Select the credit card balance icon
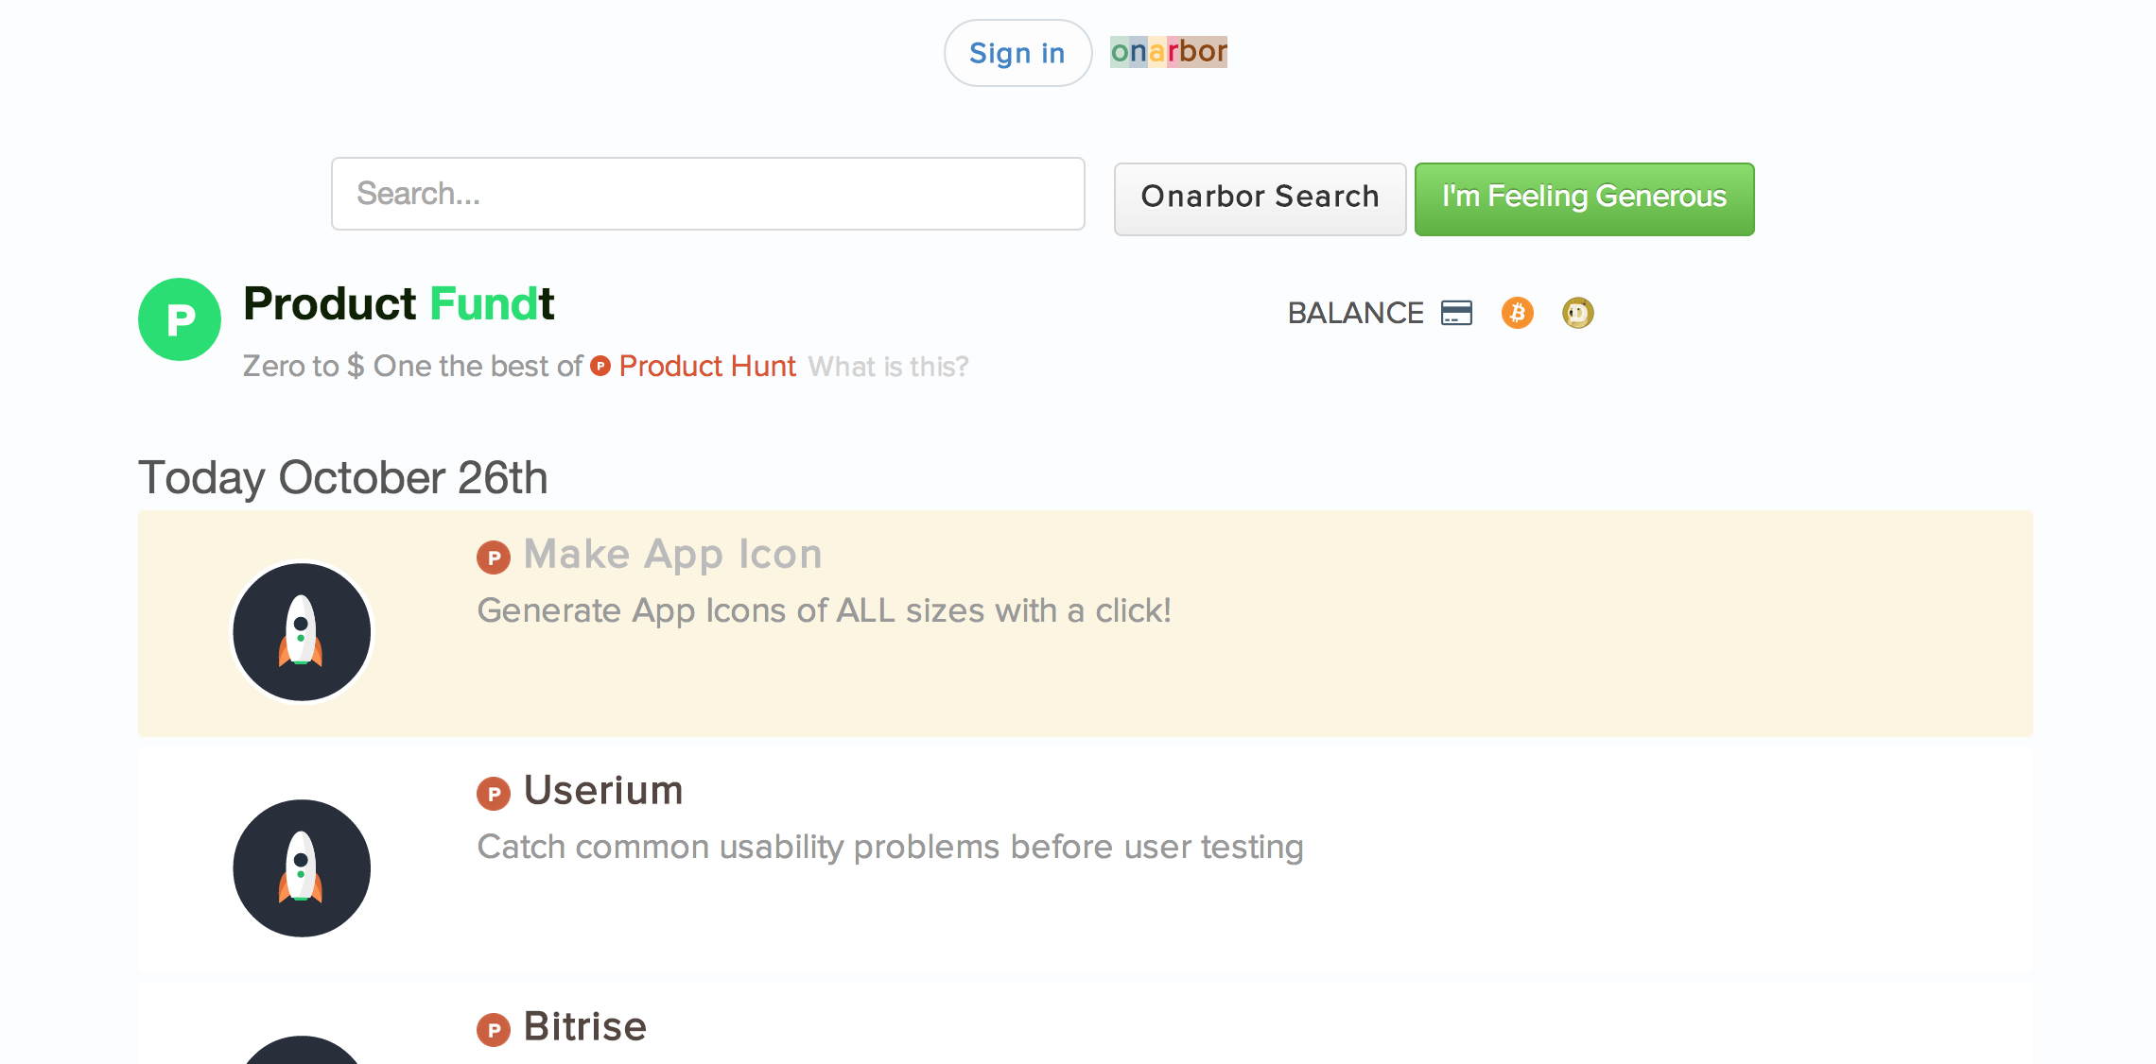 click(1456, 313)
